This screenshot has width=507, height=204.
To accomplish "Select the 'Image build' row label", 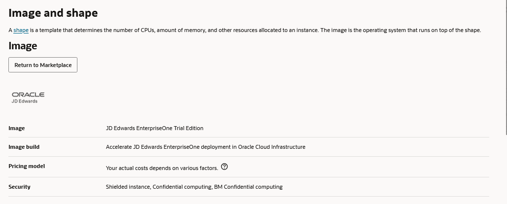I will [24, 147].
